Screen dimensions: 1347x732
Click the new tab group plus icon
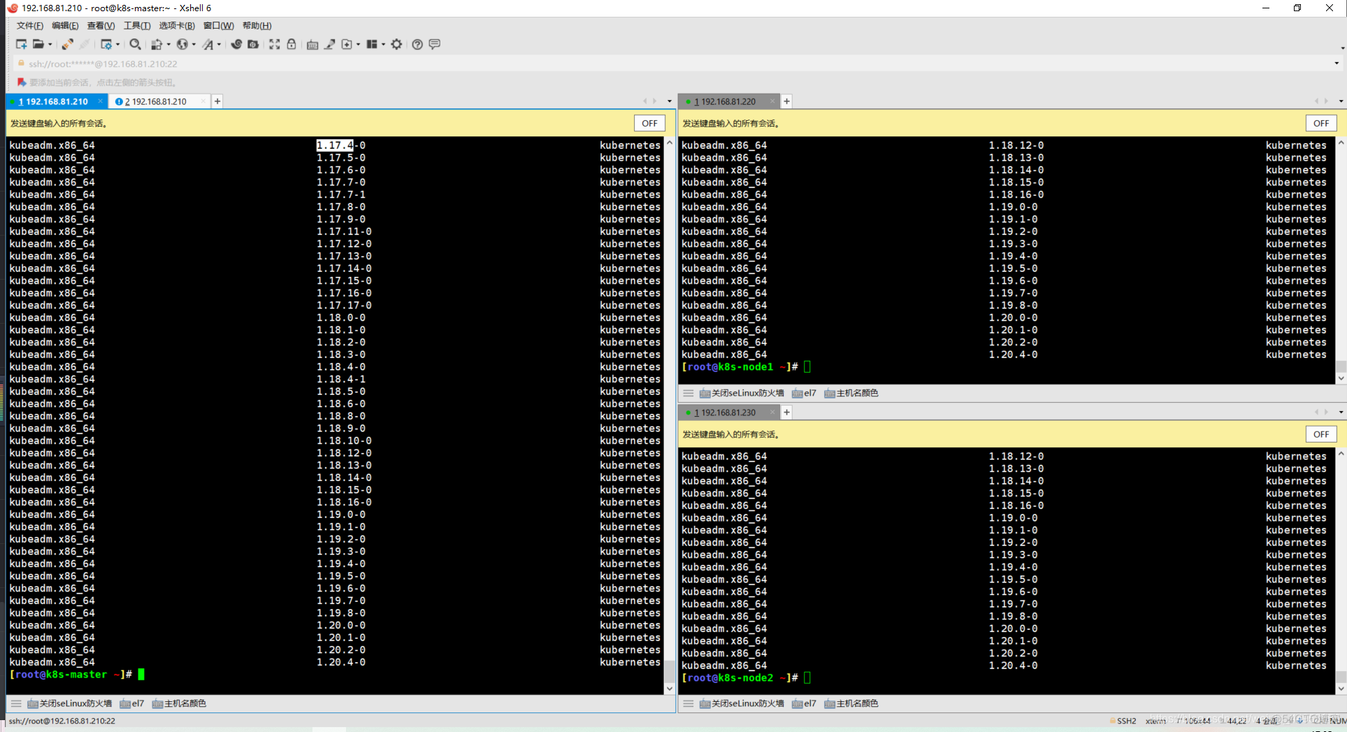point(347,44)
